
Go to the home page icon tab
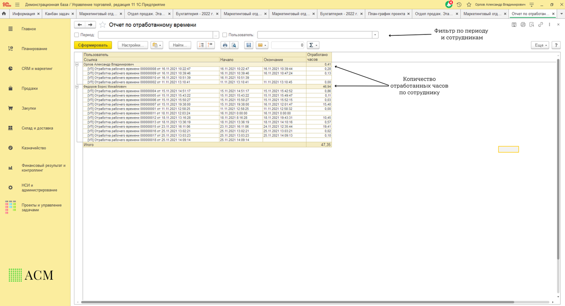(4, 14)
